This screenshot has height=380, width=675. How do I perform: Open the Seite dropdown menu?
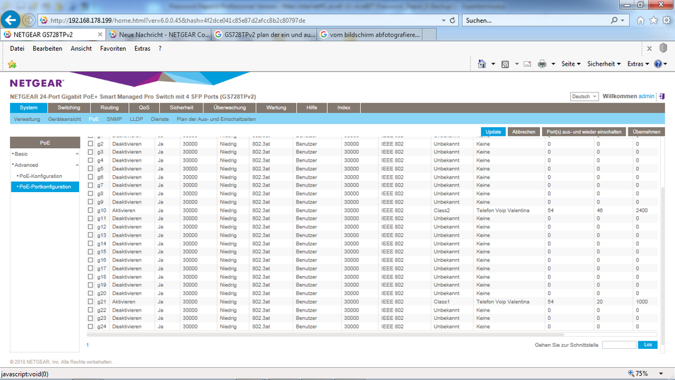tap(570, 64)
